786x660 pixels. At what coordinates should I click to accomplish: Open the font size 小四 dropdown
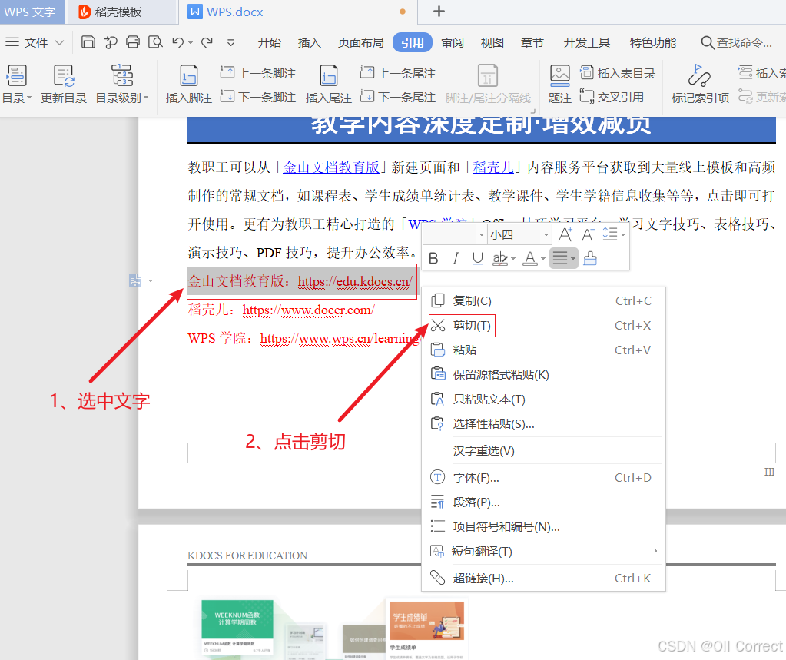546,234
